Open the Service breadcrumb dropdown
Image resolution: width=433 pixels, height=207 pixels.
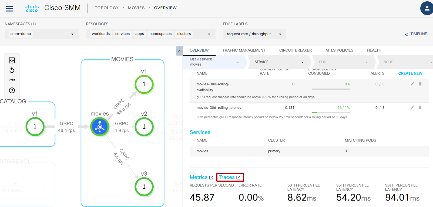[279, 62]
